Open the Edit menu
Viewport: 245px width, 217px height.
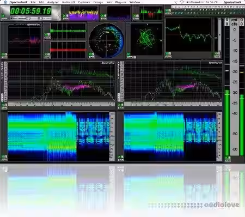point(41,2)
